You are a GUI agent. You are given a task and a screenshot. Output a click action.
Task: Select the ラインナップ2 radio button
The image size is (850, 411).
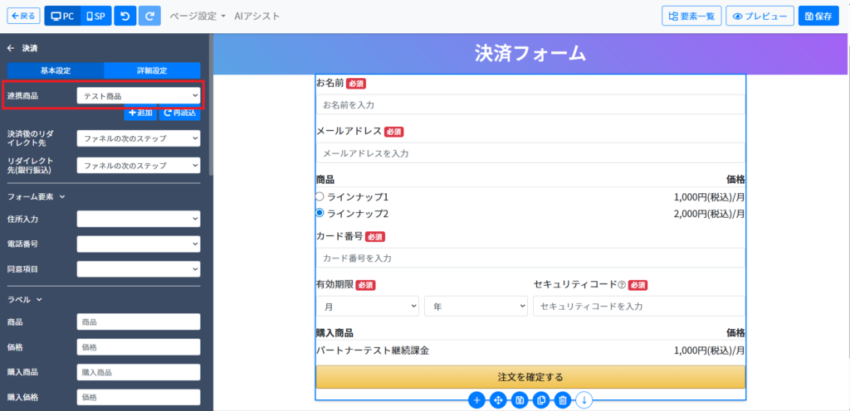(x=320, y=214)
